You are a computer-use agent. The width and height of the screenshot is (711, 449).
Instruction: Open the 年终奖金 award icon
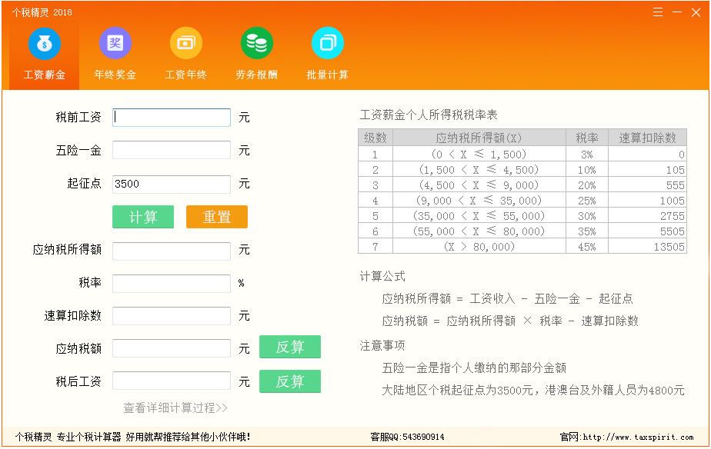point(115,43)
